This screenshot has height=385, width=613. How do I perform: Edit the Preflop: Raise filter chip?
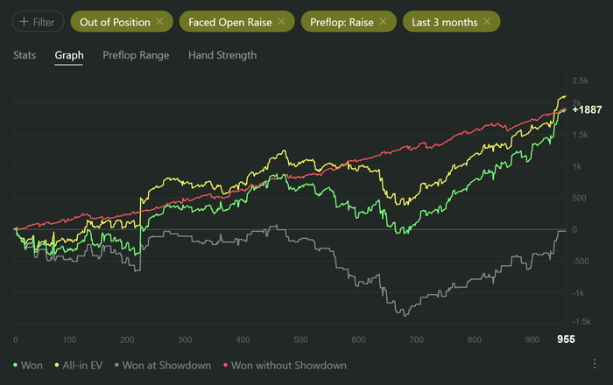coord(342,22)
